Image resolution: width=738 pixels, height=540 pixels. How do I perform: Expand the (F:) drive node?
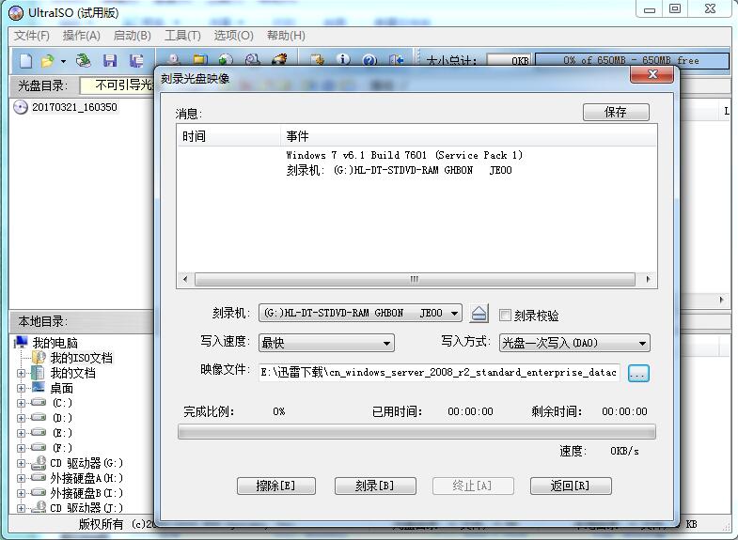coord(21,448)
